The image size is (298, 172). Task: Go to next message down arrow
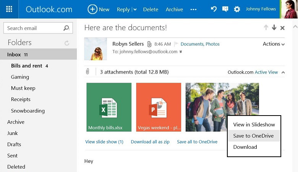tap(274, 27)
